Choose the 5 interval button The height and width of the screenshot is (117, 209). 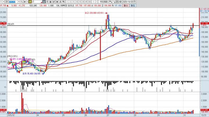[73, 2]
